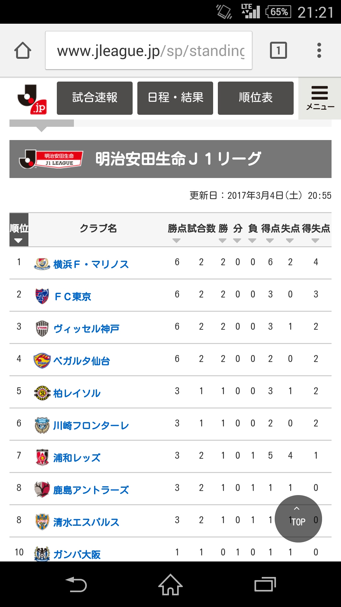
Task: Open the browser three-dot overflow menu
Action: click(x=319, y=51)
